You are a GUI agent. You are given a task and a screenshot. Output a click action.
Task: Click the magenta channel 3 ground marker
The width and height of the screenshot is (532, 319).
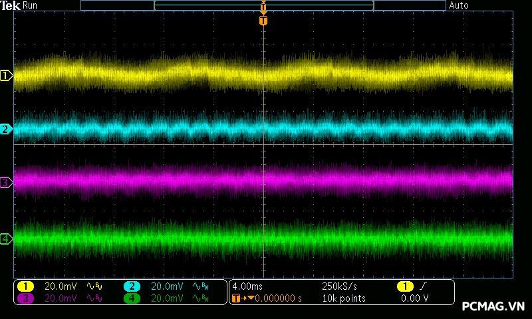click(6, 182)
